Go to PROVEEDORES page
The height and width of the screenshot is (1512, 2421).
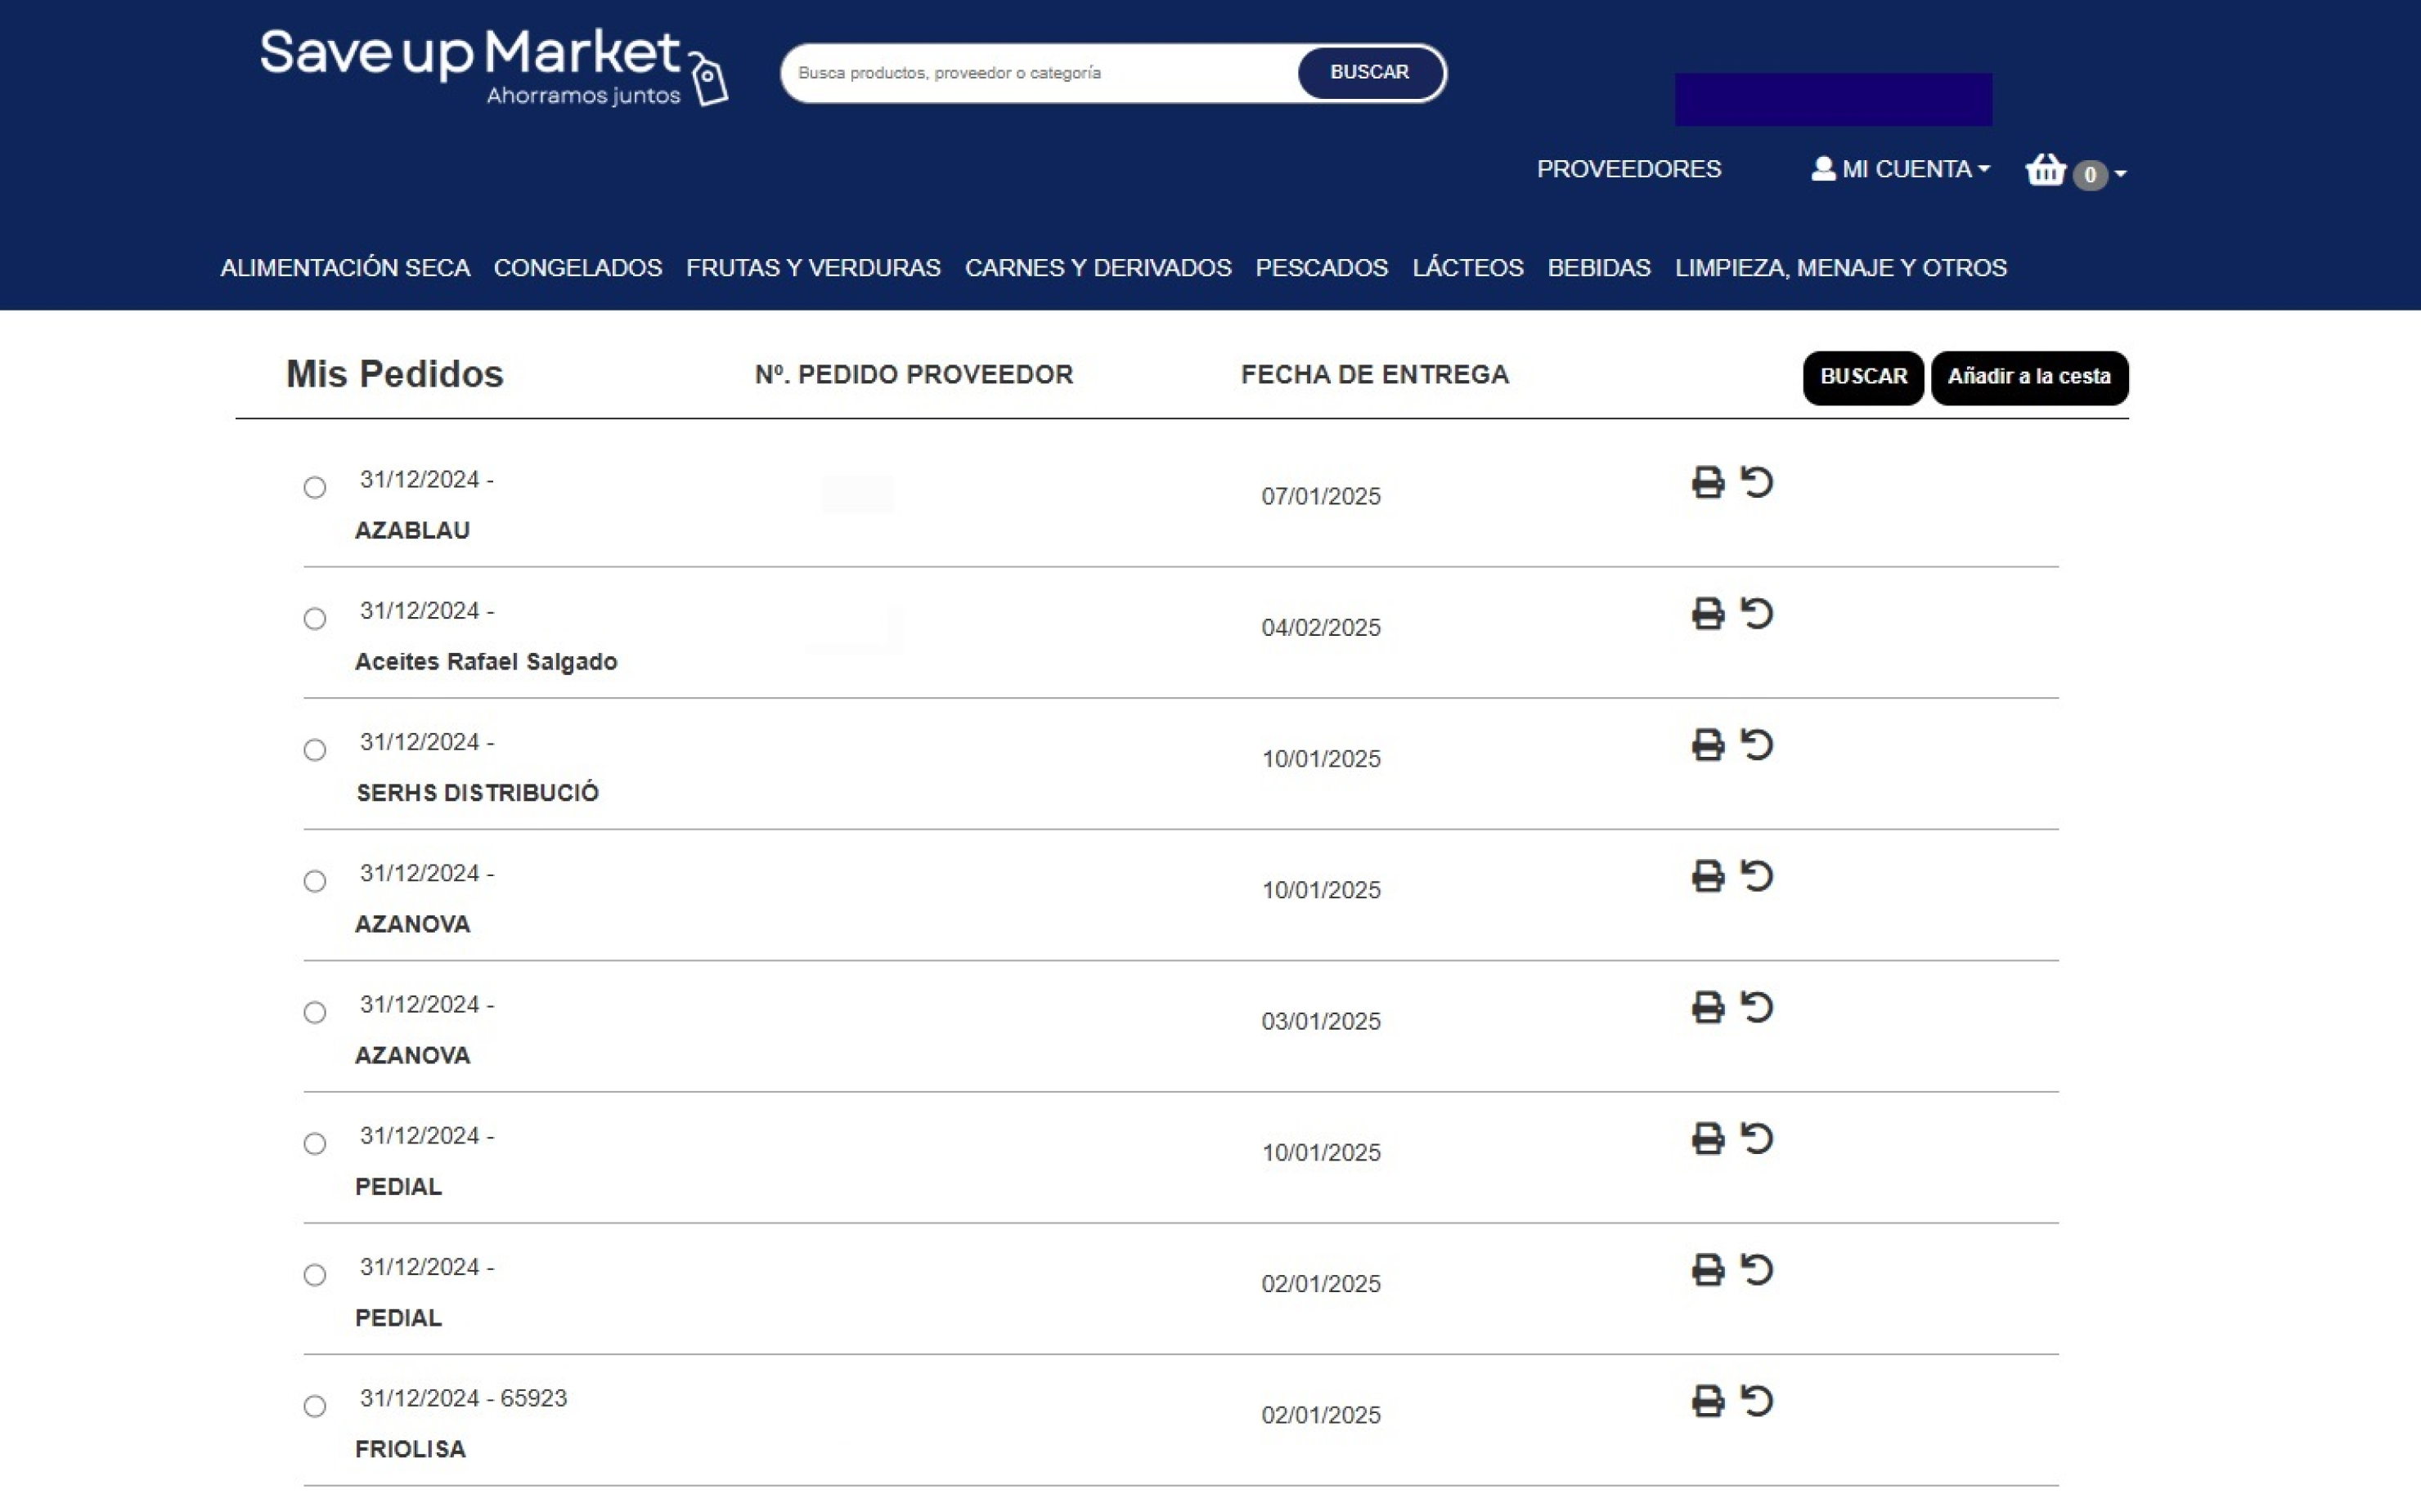click(x=1628, y=169)
